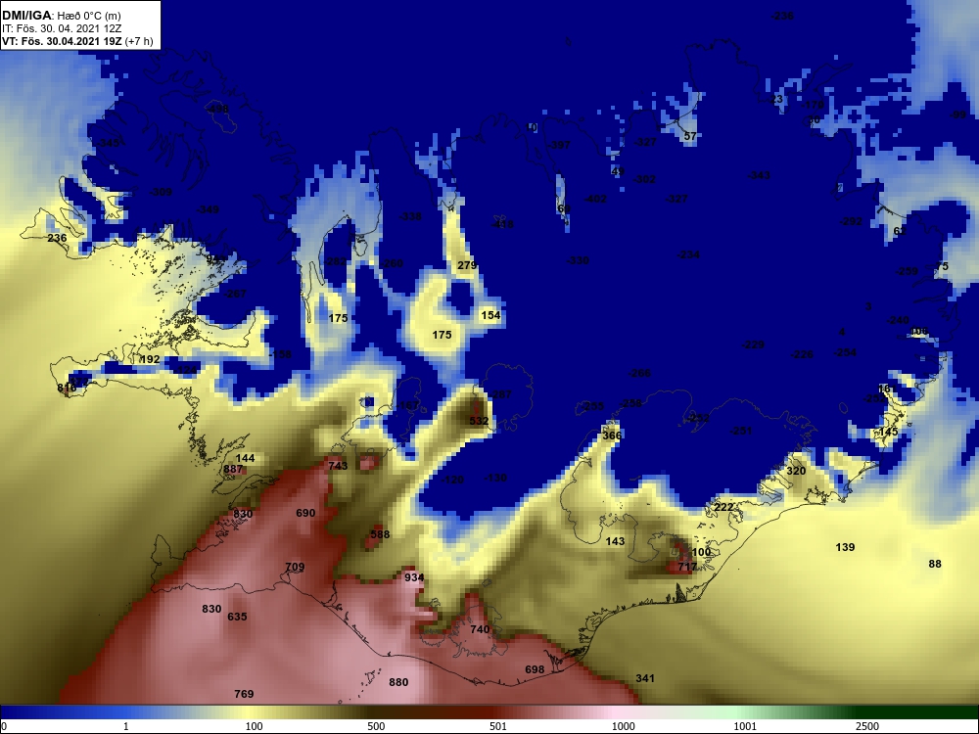Click the negative value -338
The image size is (979, 734).
point(410,216)
